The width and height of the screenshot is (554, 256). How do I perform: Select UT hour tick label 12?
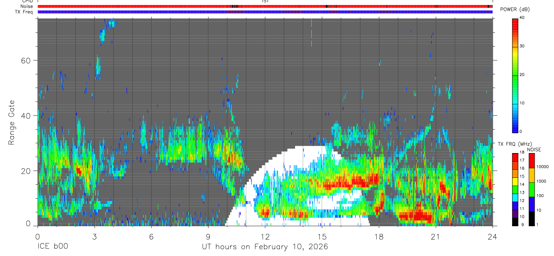265,236
